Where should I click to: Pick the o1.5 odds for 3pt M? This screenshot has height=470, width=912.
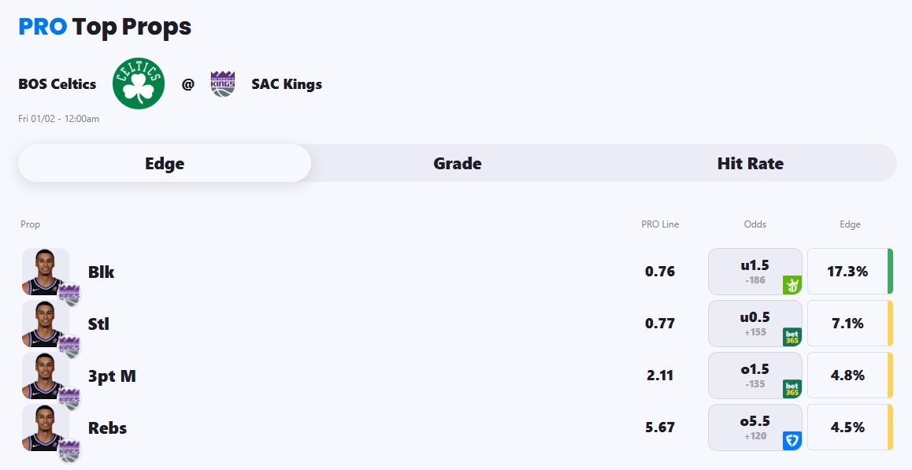pyautogui.click(x=754, y=376)
